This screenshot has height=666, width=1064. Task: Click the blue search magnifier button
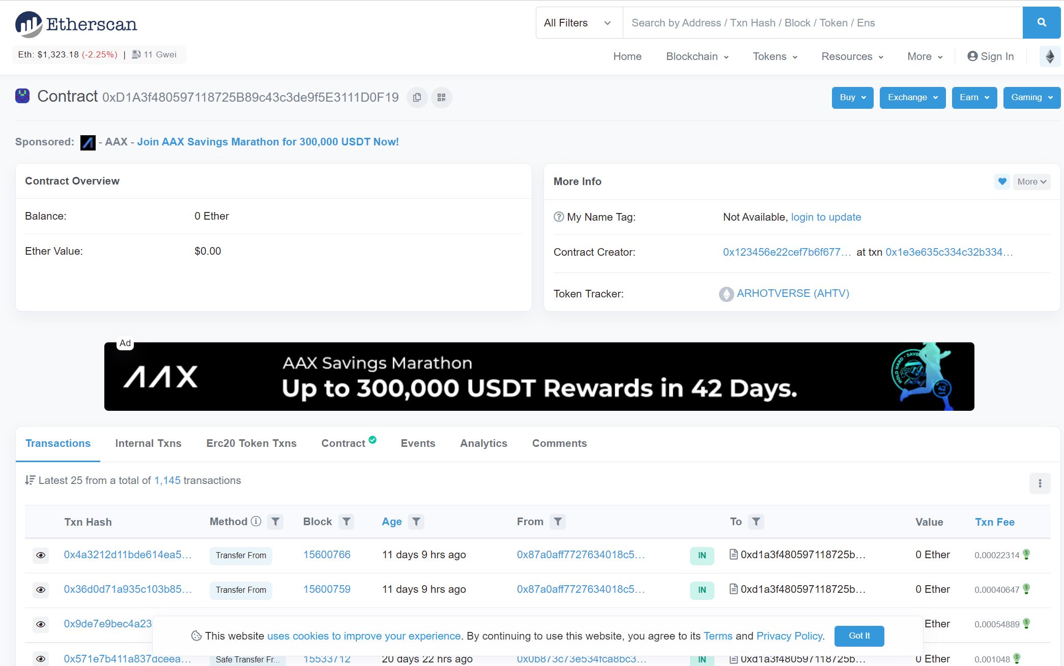click(x=1042, y=22)
